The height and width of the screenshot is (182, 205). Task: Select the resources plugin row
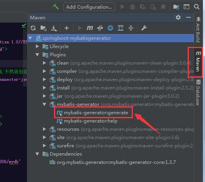click(x=122, y=129)
